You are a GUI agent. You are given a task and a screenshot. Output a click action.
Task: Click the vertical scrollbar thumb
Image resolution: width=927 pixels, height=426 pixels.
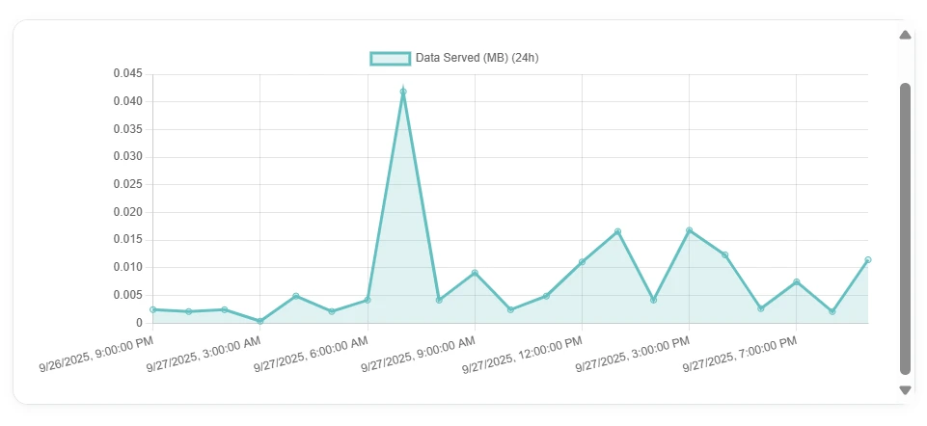(905, 227)
